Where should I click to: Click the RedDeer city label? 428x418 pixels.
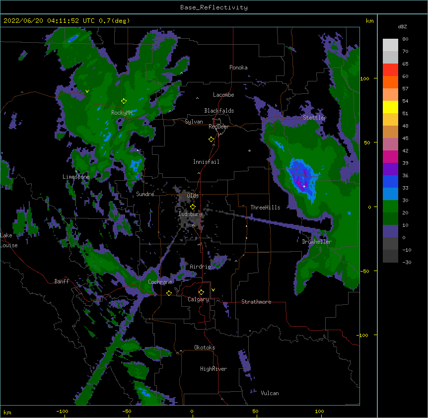click(218, 127)
